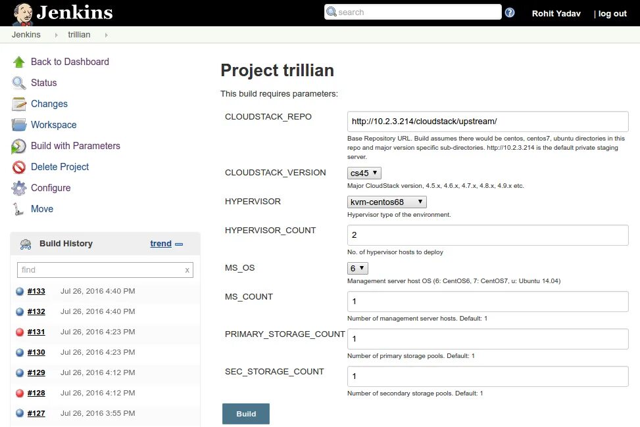The height and width of the screenshot is (427, 640).
Task: Open build #131 link
Action: click(x=36, y=332)
